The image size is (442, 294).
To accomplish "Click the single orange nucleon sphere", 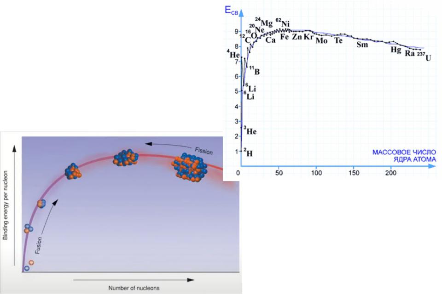I will 31,262.
